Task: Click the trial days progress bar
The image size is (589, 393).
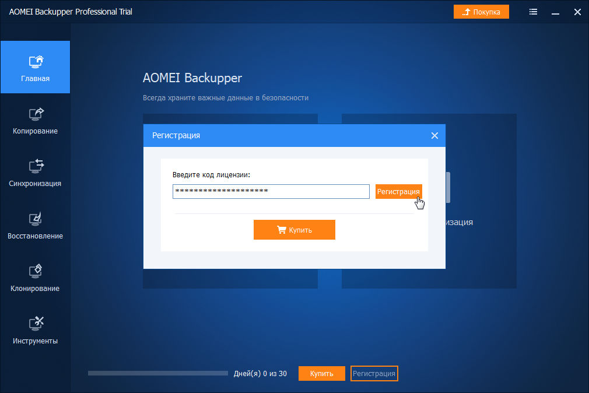Action: click(157, 373)
